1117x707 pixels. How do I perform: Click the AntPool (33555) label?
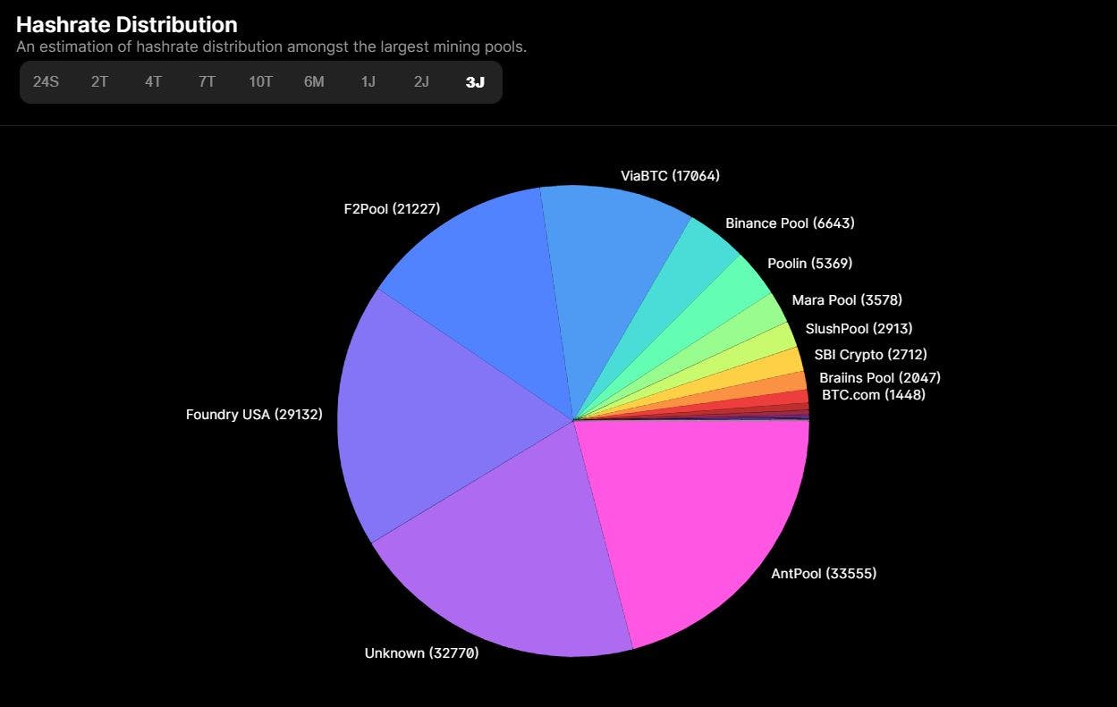tap(824, 574)
